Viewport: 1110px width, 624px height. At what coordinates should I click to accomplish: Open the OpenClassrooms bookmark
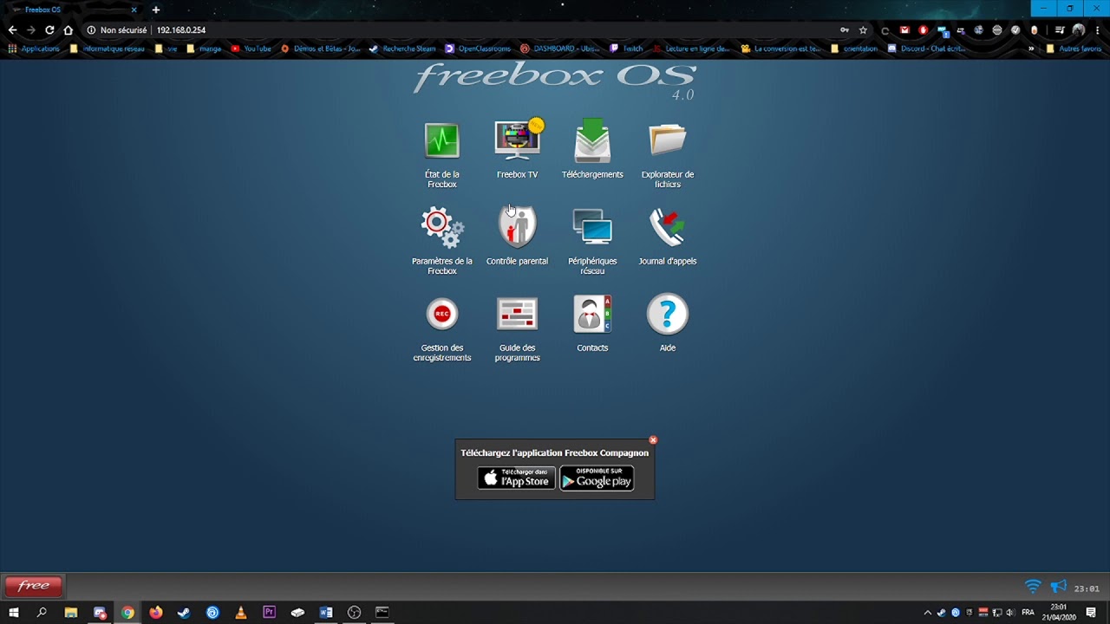478,49
